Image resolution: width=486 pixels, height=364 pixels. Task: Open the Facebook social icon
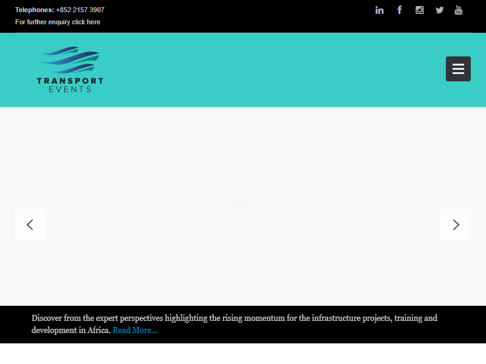click(399, 10)
